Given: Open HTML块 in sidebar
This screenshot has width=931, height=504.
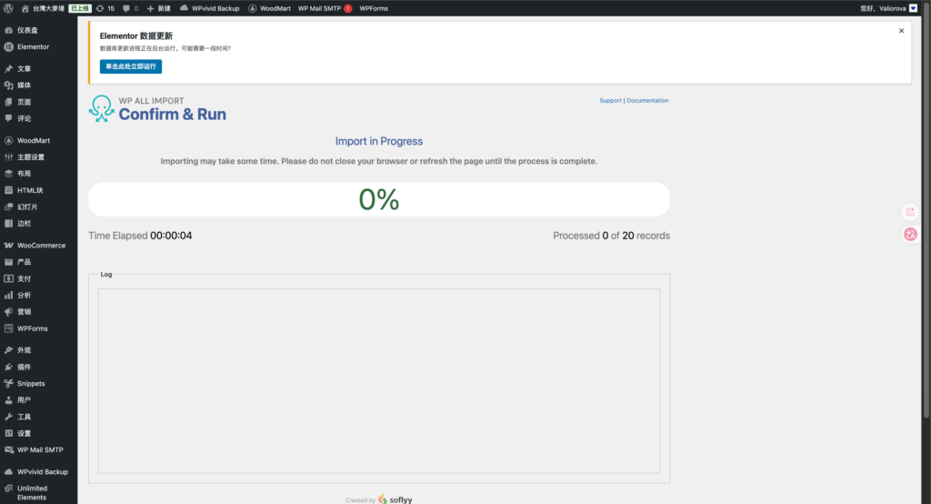Looking at the screenshot, I should point(30,191).
